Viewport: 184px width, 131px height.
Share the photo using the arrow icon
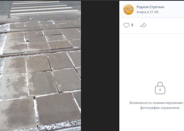tap(143, 25)
